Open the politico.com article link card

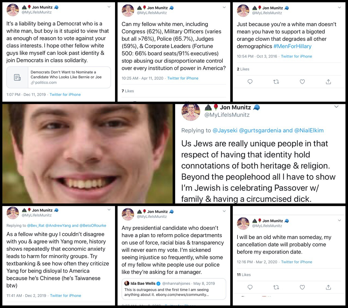[59, 77]
